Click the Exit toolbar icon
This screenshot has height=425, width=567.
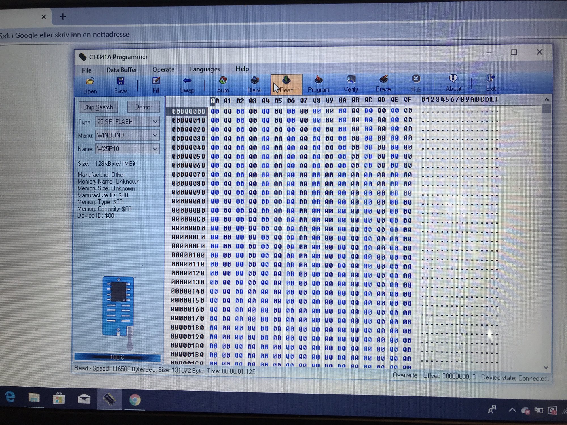click(491, 83)
